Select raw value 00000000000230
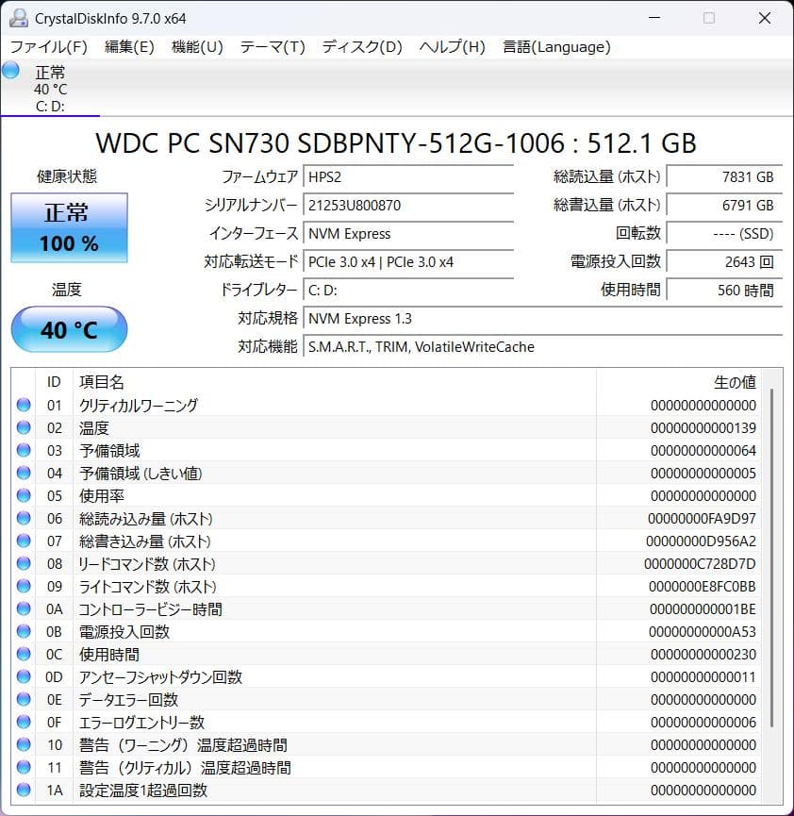The height and width of the screenshot is (816, 794). [703, 654]
